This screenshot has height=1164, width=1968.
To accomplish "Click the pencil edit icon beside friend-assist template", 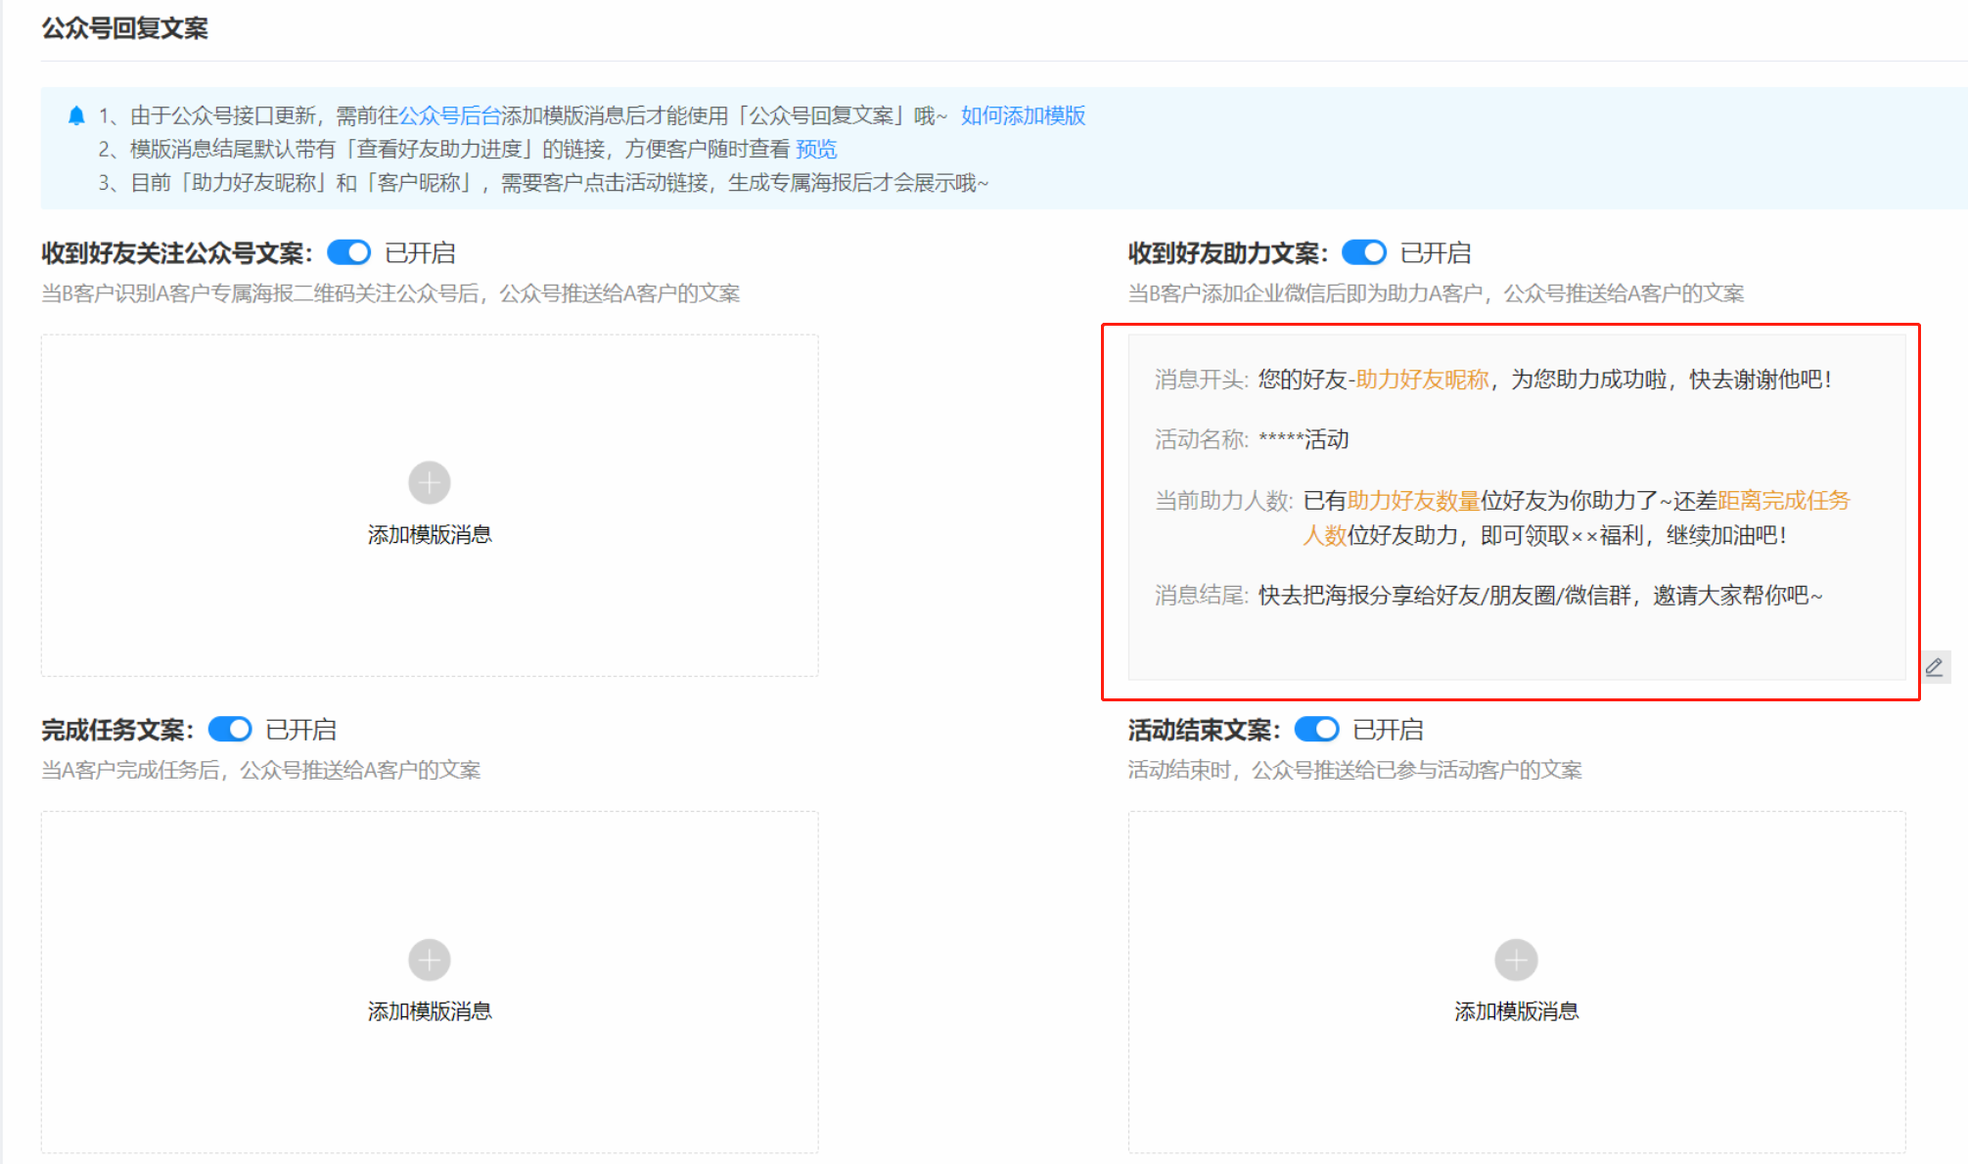I will coord(1935,667).
